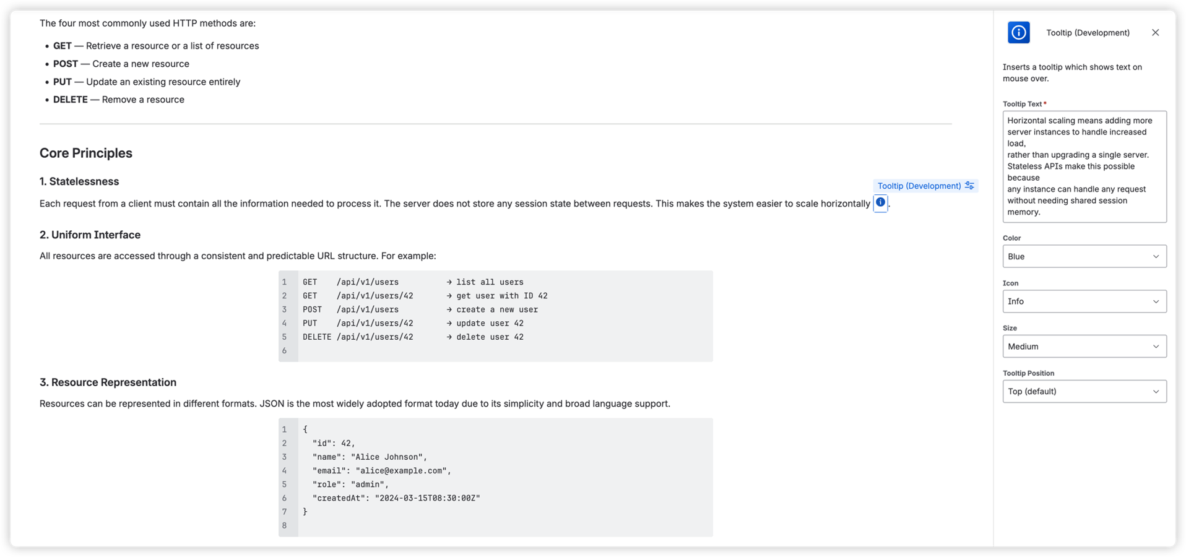Click the settings sliders icon beside the Tooltip label

pyautogui.click(x=969, y=185)
